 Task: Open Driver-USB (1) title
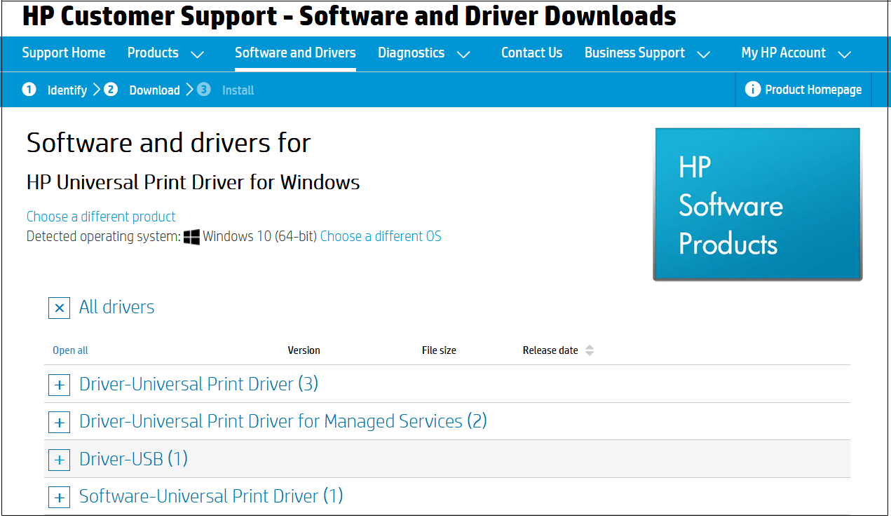[133, 459]
